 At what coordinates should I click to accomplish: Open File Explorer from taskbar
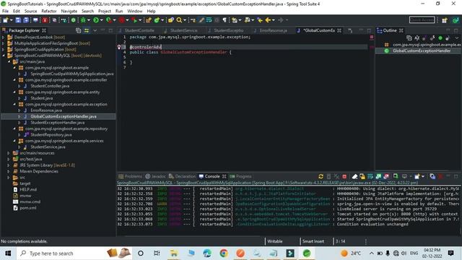pos(174,253)
